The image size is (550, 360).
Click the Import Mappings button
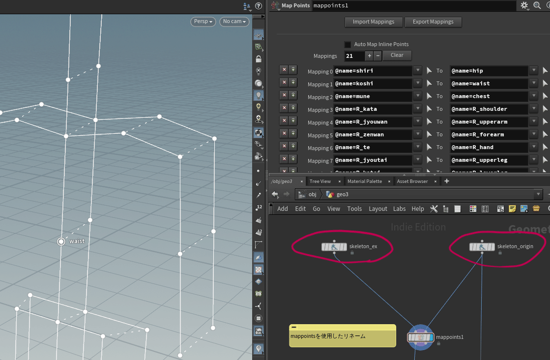[x=374, y=22]
